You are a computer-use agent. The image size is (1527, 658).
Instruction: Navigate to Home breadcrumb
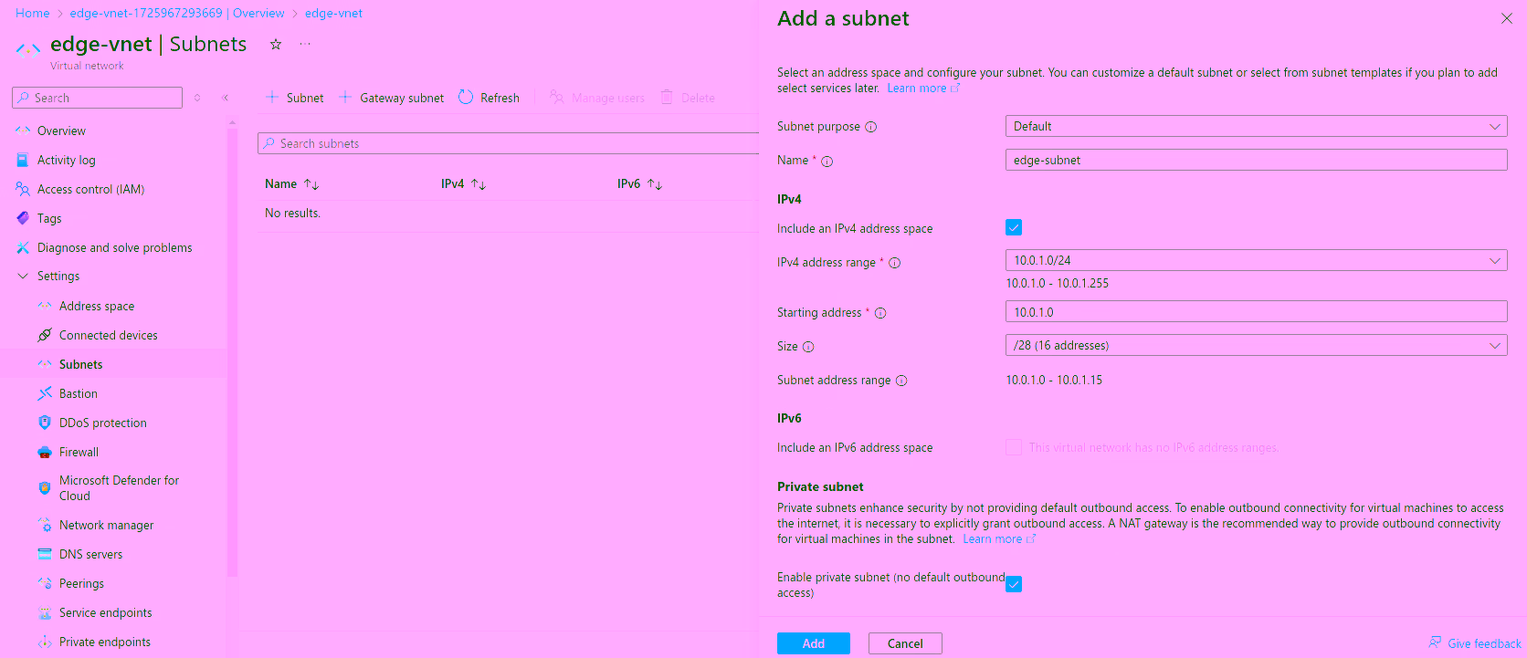point(33,13)
